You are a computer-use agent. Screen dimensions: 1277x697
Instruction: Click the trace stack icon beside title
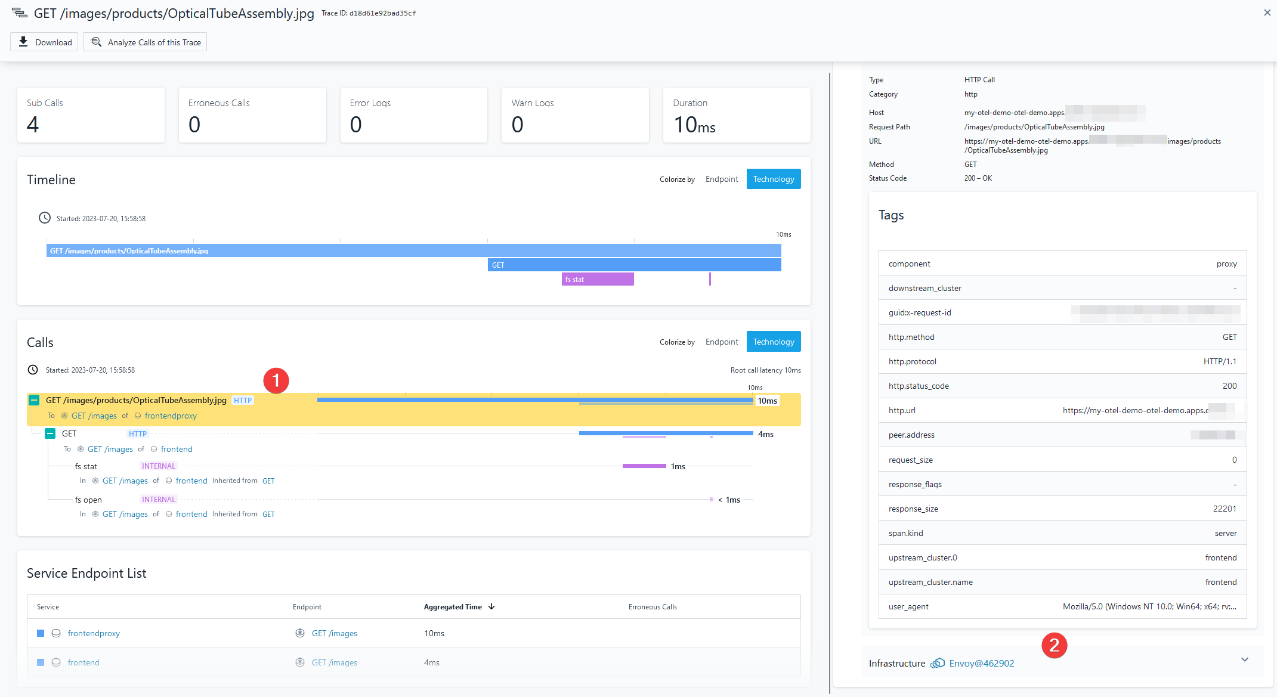[19, 13]
